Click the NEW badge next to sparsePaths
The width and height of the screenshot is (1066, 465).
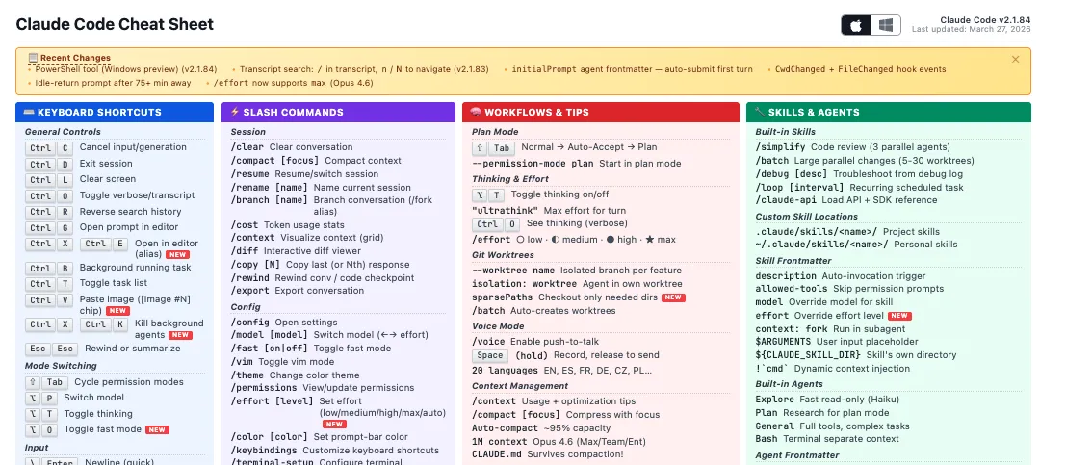(x=673, y=297)
